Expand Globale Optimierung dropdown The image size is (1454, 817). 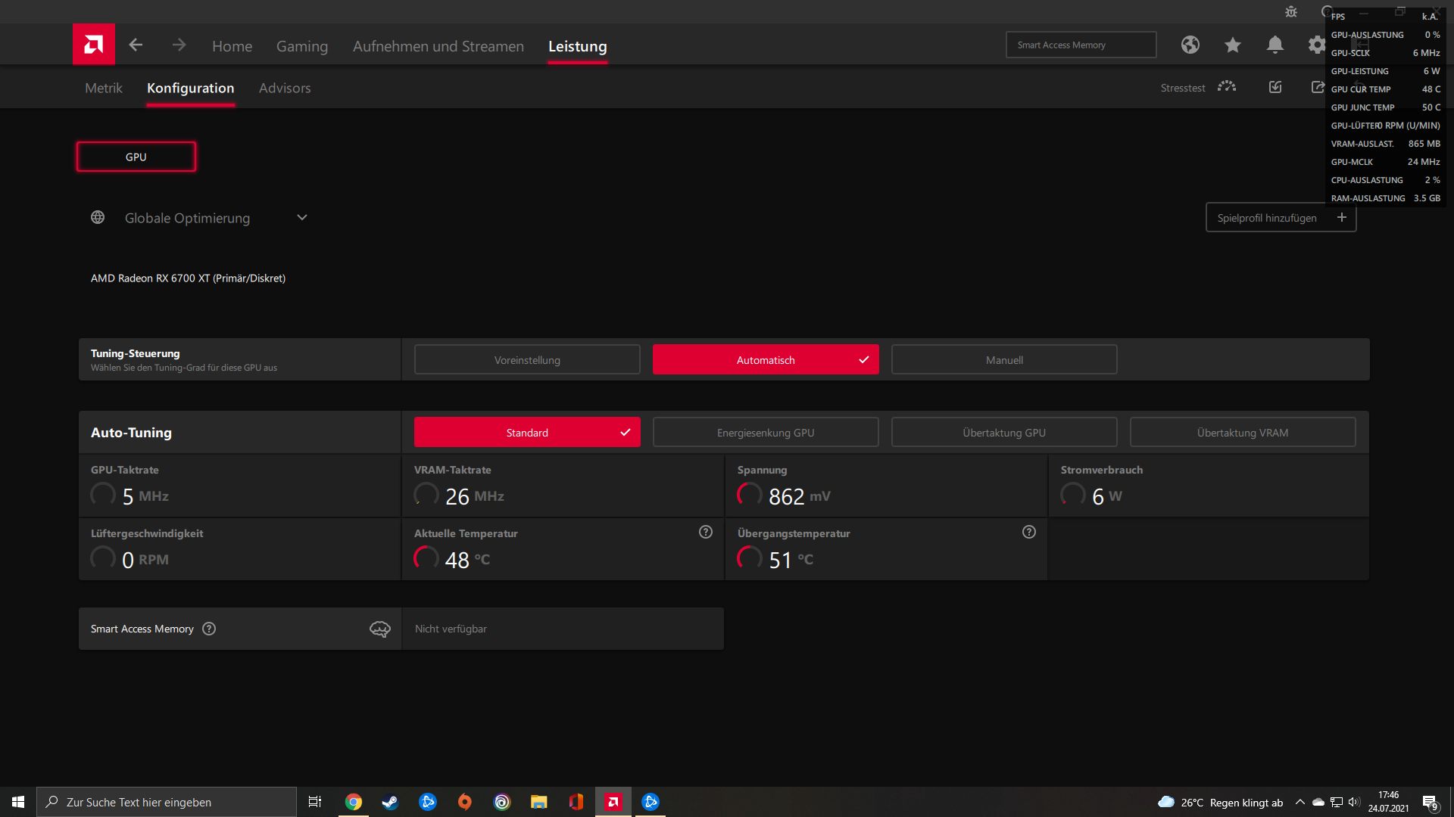pyautogui.click(x=302, y=218)
